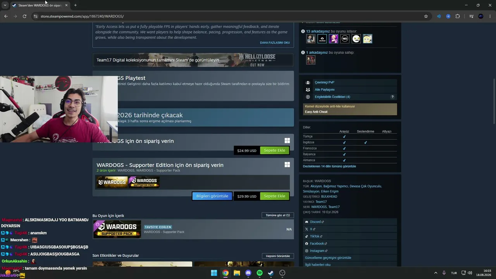Screen dimensions: 496x279
Task: Open the friend avatar with the WG logo
Action: [345, 39]
